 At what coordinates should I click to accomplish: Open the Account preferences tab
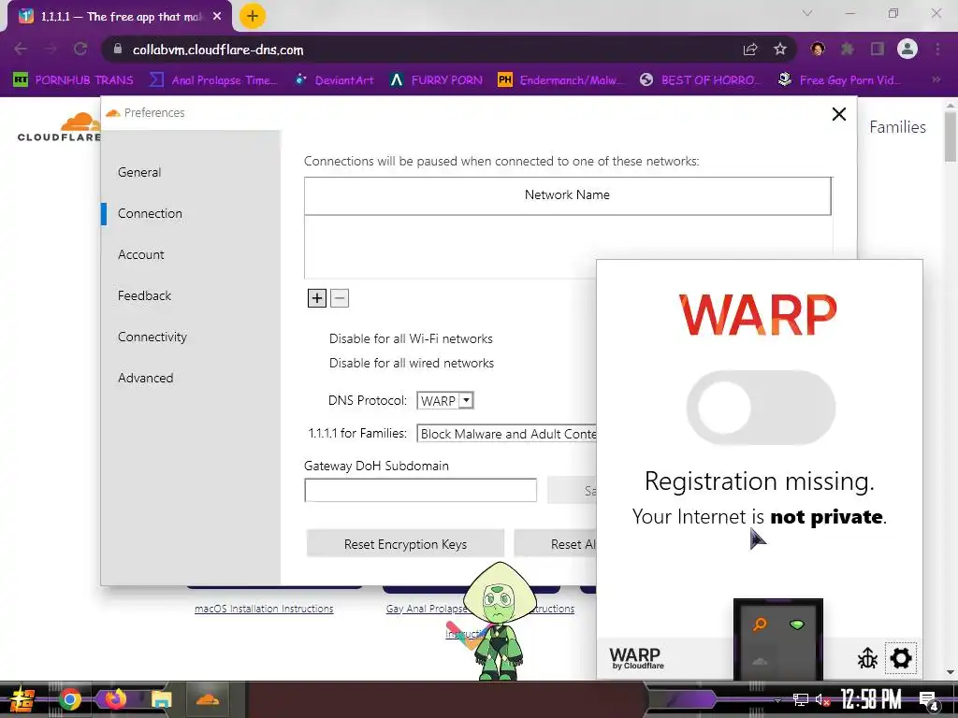point(141,254)
